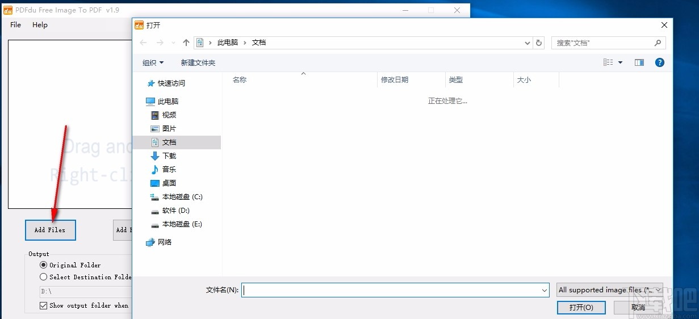Click the 新建文件夹 button

[x=198, y=62]
